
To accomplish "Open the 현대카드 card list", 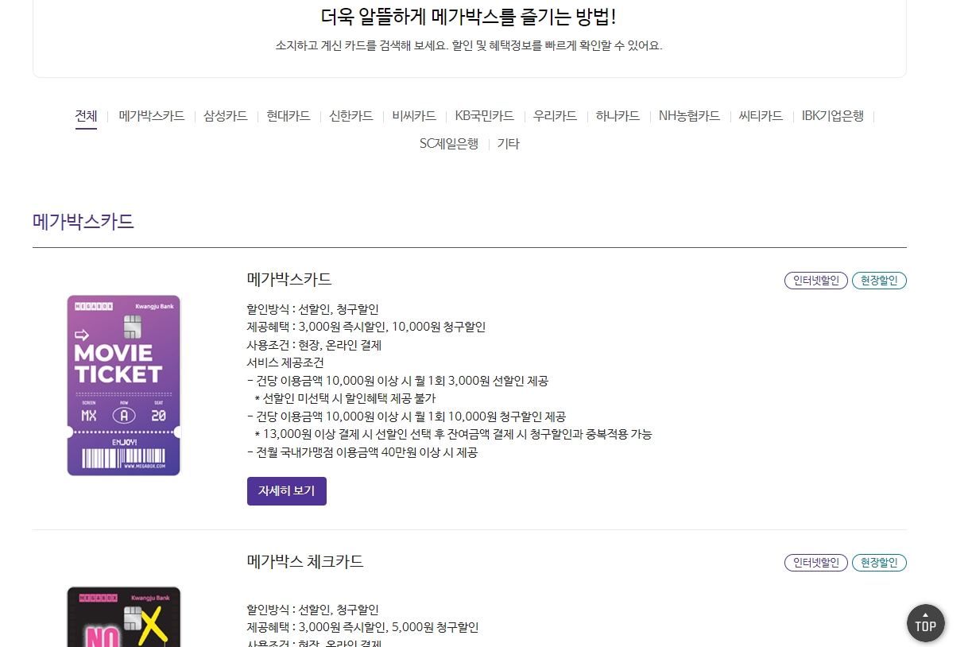I will click(x=288, y=116).
